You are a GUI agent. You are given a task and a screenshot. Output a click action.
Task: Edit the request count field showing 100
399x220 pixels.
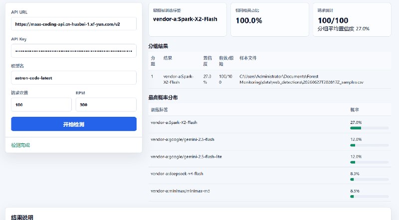[41, 105]
